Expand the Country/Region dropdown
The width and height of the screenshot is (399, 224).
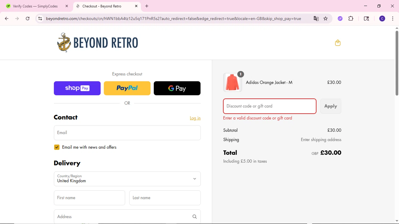point(127,179)
